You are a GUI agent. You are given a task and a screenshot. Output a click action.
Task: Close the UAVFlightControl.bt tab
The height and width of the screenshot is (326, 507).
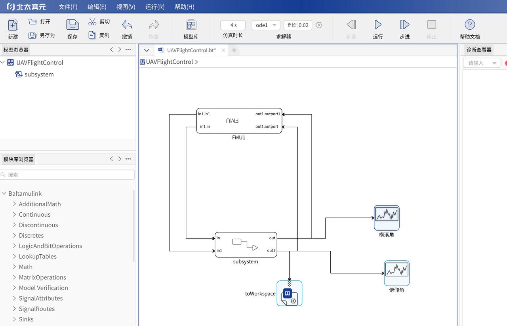(x=223, y=50)
